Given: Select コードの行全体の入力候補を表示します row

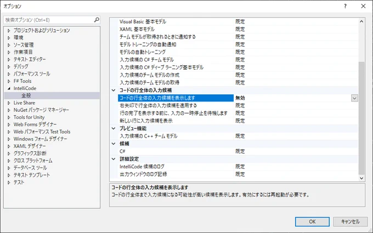Looking at the screenshot, I should point(238,98).
